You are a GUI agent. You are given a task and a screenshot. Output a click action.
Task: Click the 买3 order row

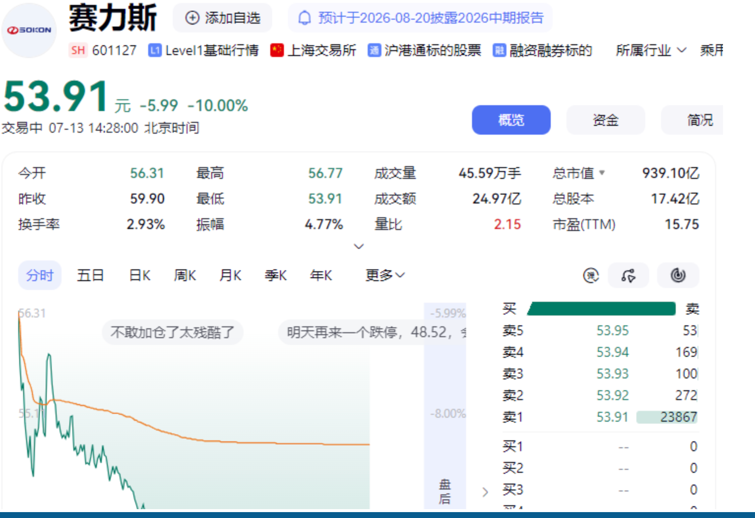(x=599, y=489)
